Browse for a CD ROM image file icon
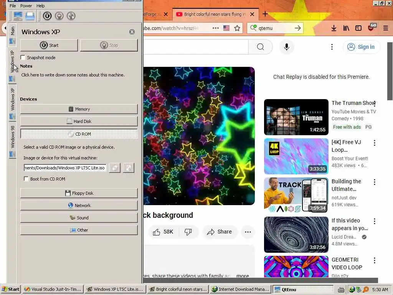Image resolution: width=393 pixels, height=295 pixels. (x=114, y=168)
